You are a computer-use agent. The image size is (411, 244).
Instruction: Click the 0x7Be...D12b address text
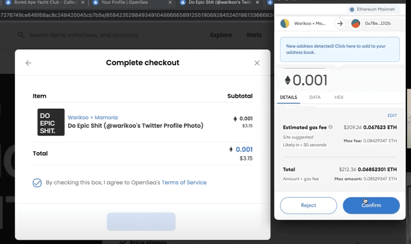coord(378,24)
